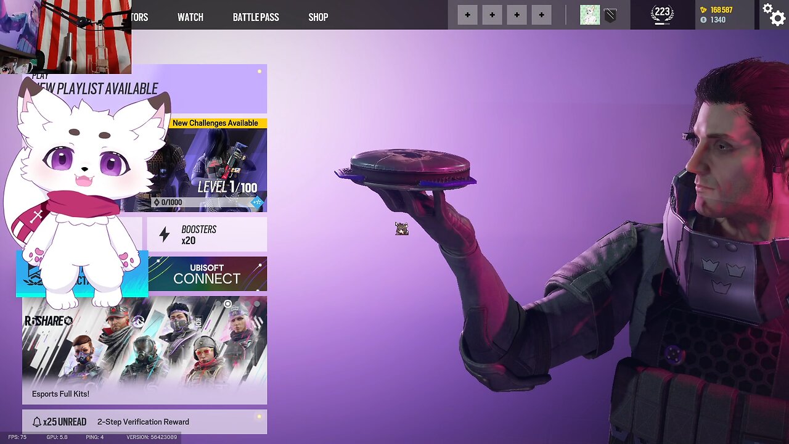This screenshot has height=444, width=789.
Task: Open the BATTLE PASS menu
Action: [x=256, y=17]
